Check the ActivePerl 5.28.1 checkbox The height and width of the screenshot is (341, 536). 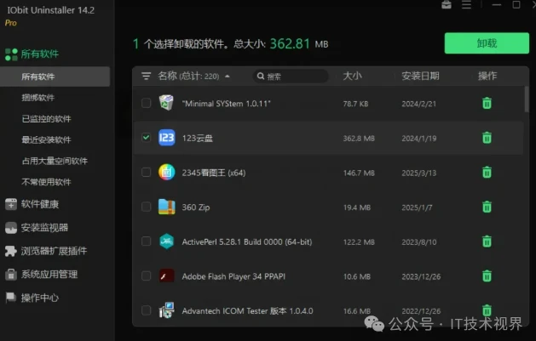tap(146, 242)
